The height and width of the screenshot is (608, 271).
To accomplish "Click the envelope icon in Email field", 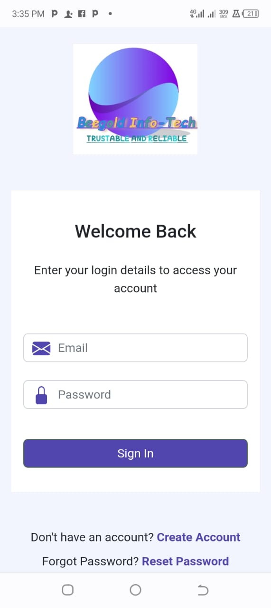I will 41,348.
